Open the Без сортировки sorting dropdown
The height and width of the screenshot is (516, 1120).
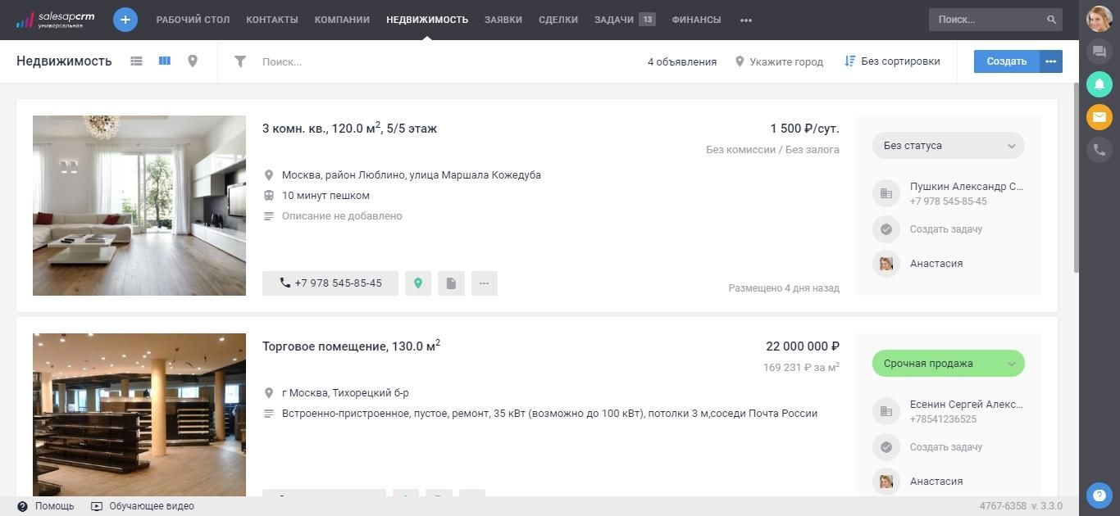[892, 61]
